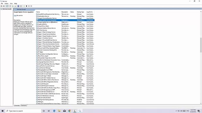
Task: Switch to the Standard tab
Action: pyautogui.click(x=24, y=105)
